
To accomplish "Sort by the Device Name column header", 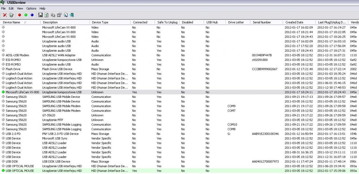I will [20, 22].
